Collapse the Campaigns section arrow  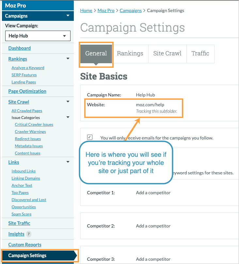[68, 16]
